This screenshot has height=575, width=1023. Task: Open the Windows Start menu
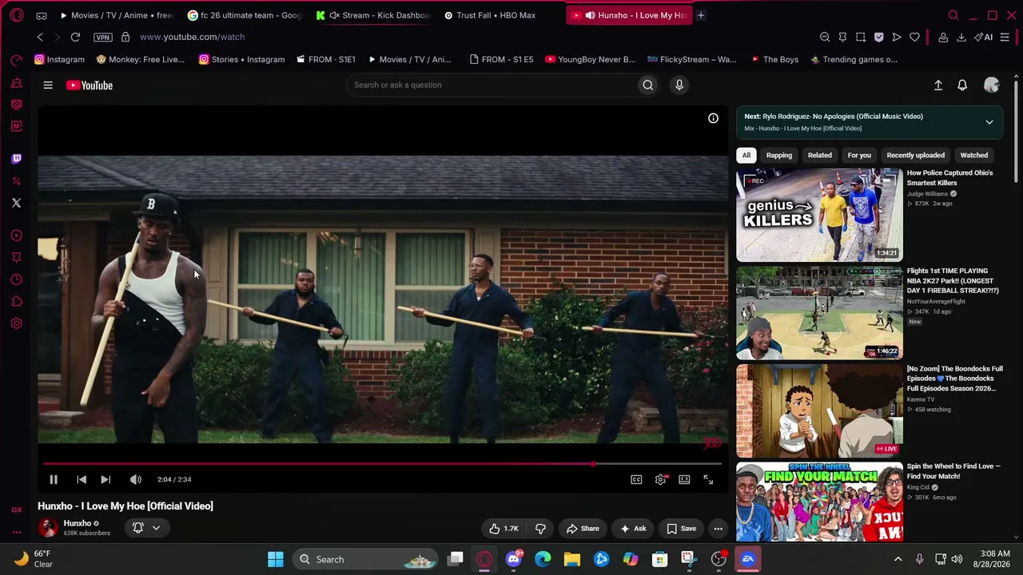click(x=276, y=559)
